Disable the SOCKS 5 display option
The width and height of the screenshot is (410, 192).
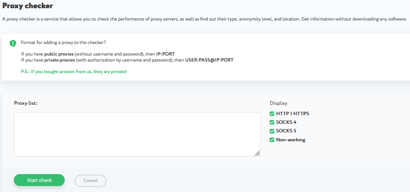point(272,131)
